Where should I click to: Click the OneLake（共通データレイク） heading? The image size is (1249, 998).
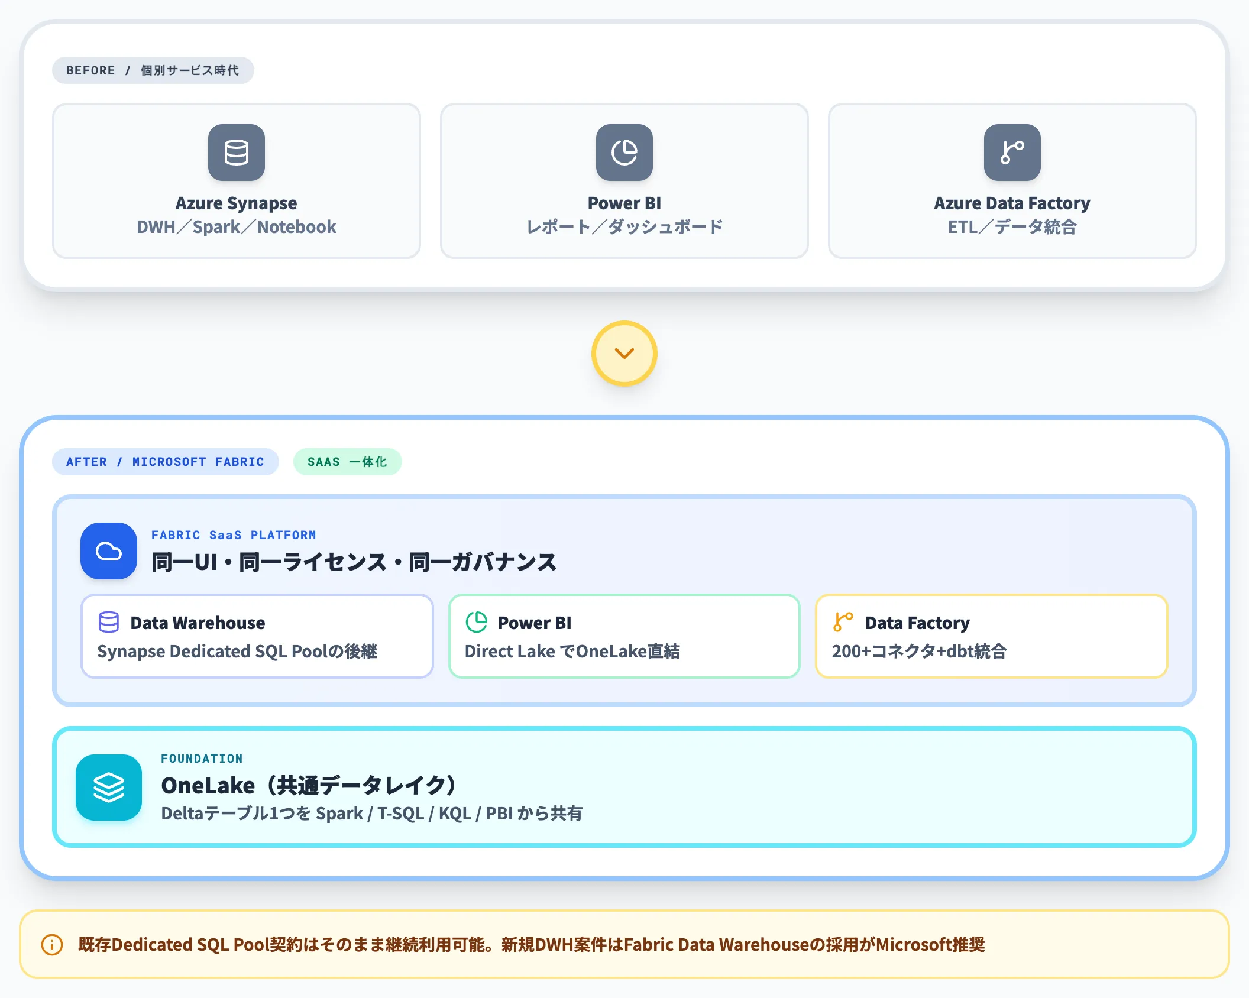(309, 786)
